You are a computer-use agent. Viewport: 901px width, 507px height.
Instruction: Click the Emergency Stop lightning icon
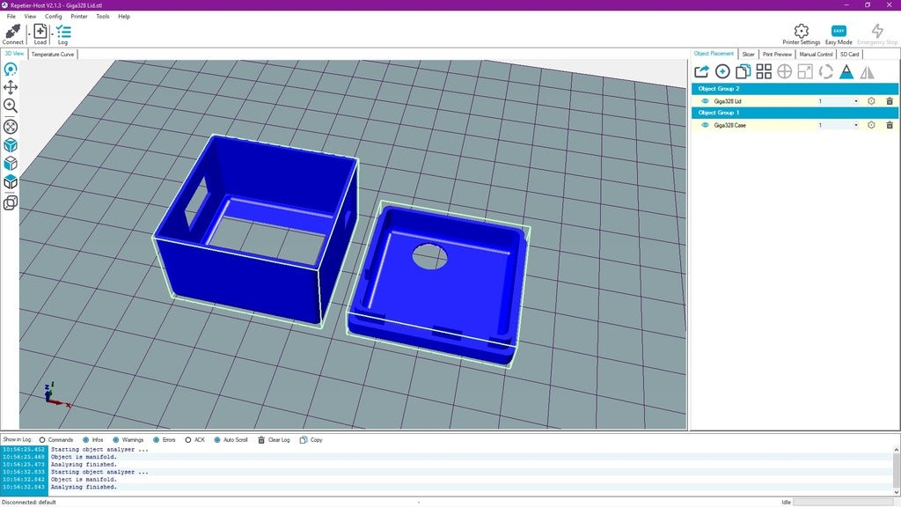coord(877,31)
